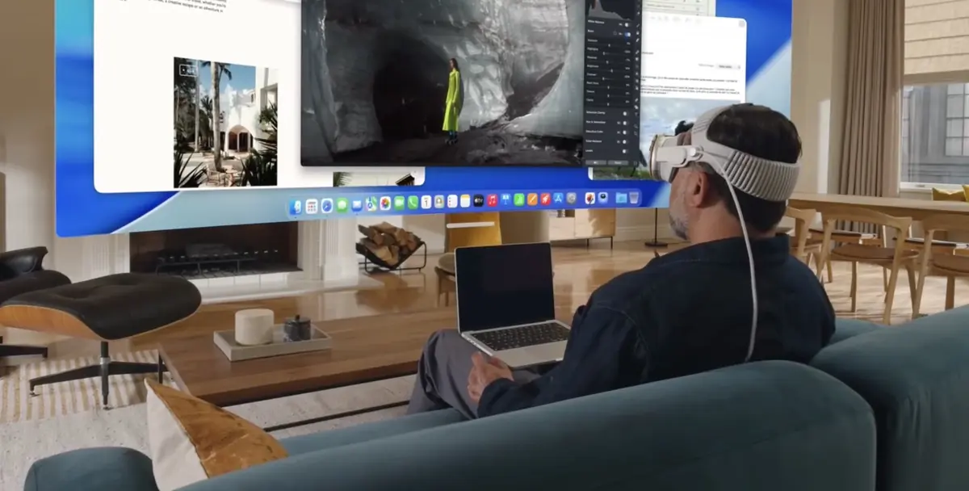Open the Notes app in the Dock
The width and height of the screenshot is (969, 491).
(x=466, y=201)
